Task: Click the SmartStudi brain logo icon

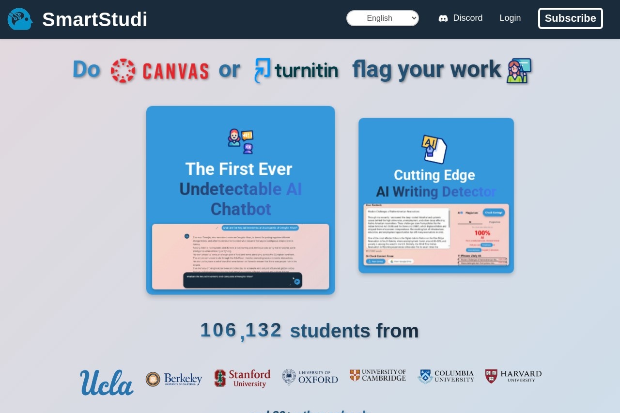Action: (x=20, y=19)
